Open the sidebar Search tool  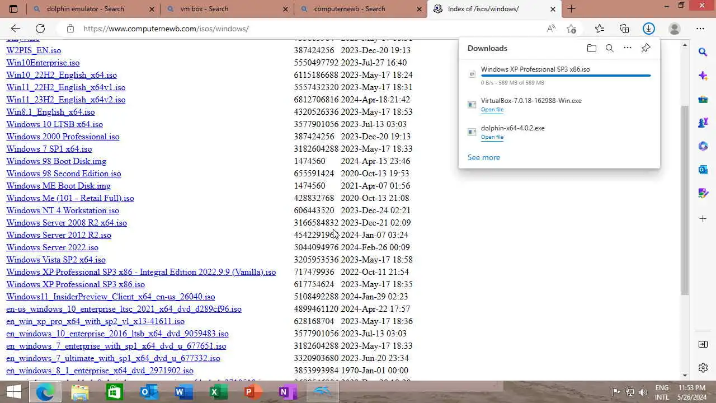[703, 52]
